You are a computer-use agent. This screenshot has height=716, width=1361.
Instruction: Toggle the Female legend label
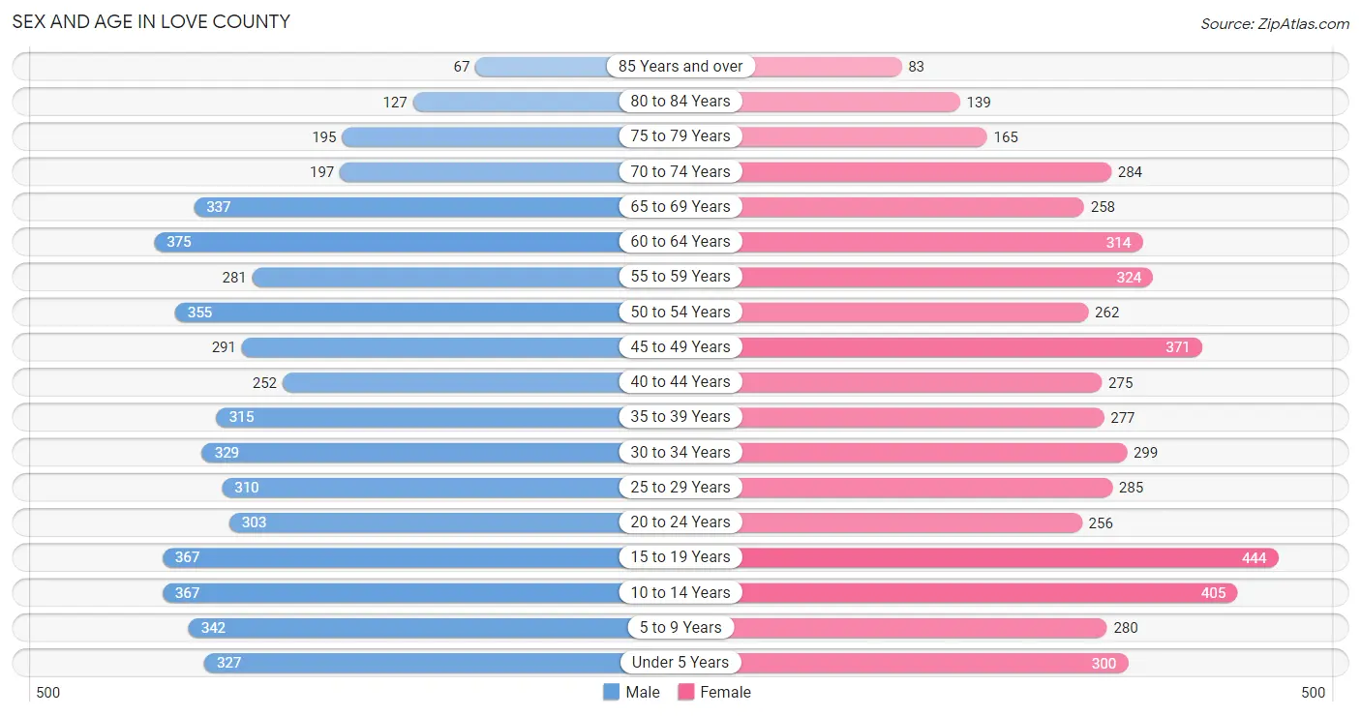726,692
